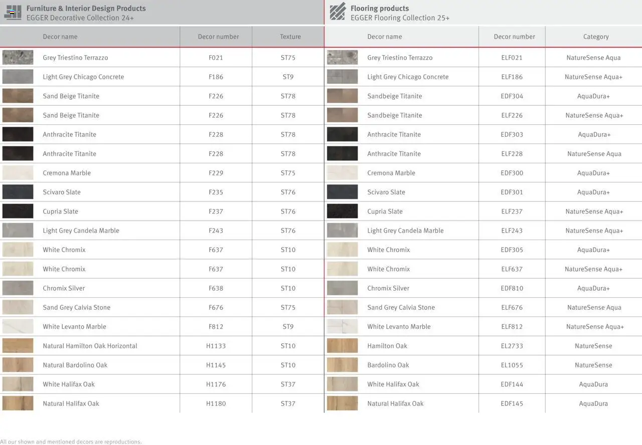This screenshot has width=642, height=445.
Task: Click Decor name header in the furniture table
Action: pos(60,37)
